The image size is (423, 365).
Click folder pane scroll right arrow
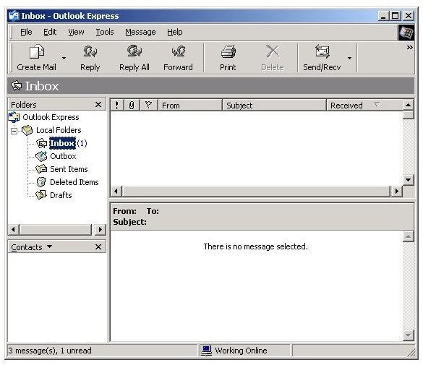101,230
